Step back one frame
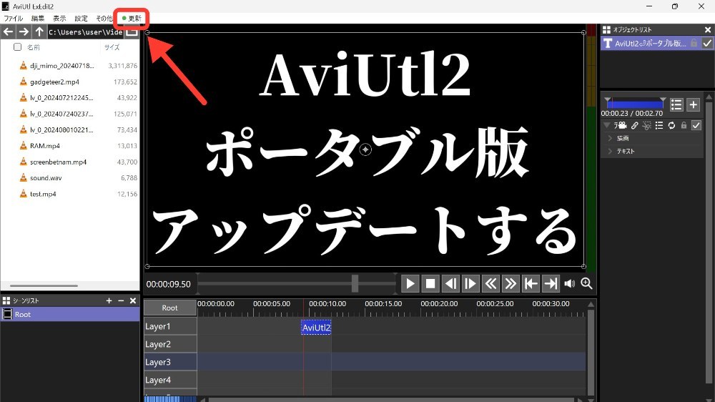Viewport: 715px width, 402px height. 450,284
